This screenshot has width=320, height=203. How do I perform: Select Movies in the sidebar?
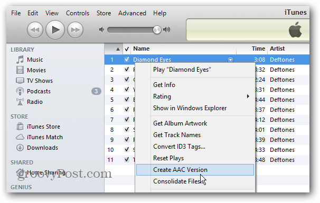click(36, 70)
